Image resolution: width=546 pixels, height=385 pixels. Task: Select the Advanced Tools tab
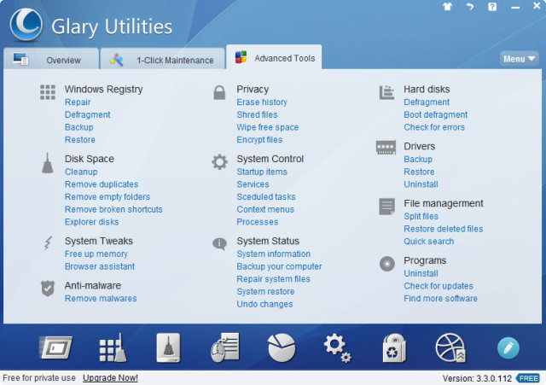click(x=274, y=58)
